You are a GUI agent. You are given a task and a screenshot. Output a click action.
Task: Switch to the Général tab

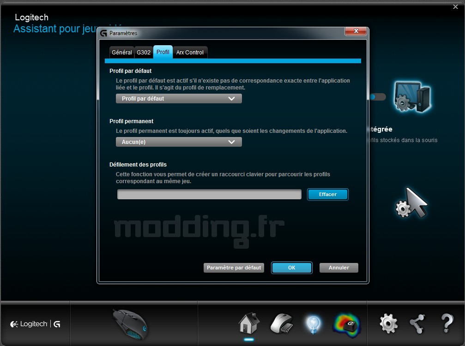pyautogui.click(x=121, y=53)
